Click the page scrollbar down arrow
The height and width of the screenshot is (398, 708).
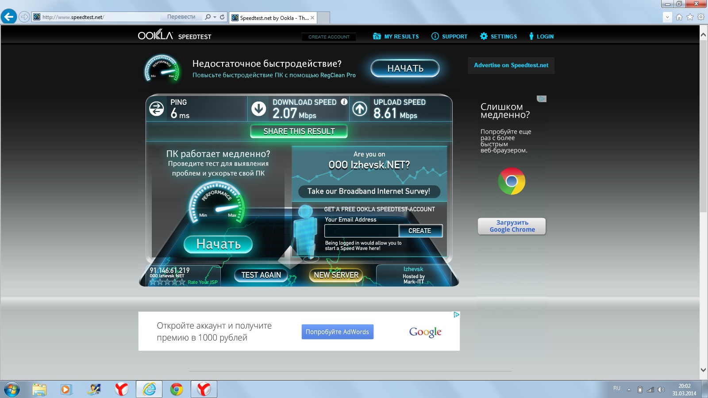pos(703,370)
